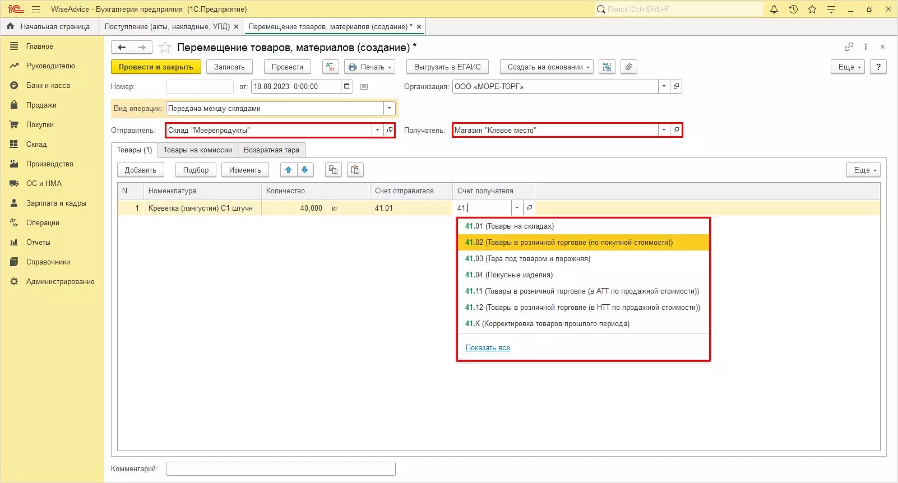The height and width of the screenshot is (483, 898).
Task: Click the attached files paperclip icon
Action: coord(629,67)
